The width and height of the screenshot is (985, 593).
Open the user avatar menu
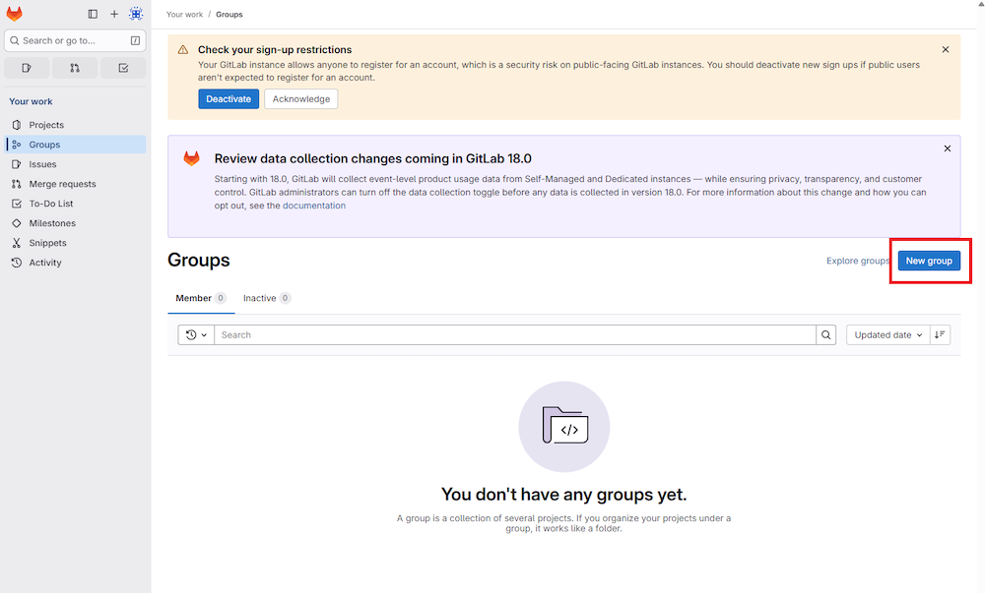tap(136, 14)
